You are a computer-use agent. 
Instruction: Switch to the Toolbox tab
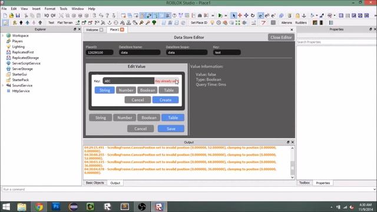(305, 183)
